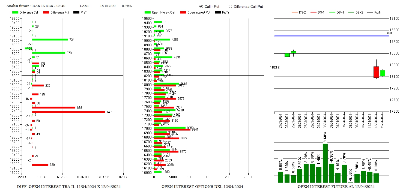Click the Analisi future DAX INDEX title

click(36, 6)
